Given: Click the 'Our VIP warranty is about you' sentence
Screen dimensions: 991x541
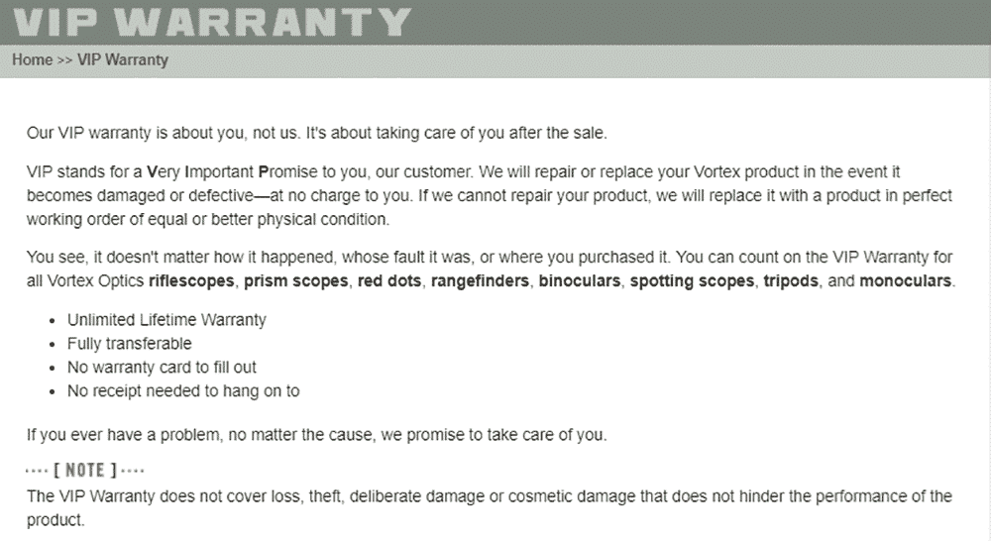Looking at the screenshot, I should point(324,132).
